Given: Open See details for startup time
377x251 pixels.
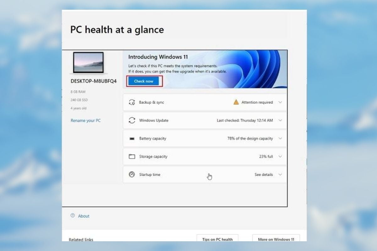Looking at the screenshot, I should 264,175.
